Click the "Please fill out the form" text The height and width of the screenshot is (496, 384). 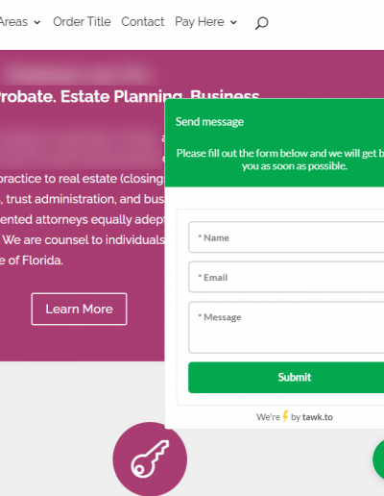(x=280, y=160)
